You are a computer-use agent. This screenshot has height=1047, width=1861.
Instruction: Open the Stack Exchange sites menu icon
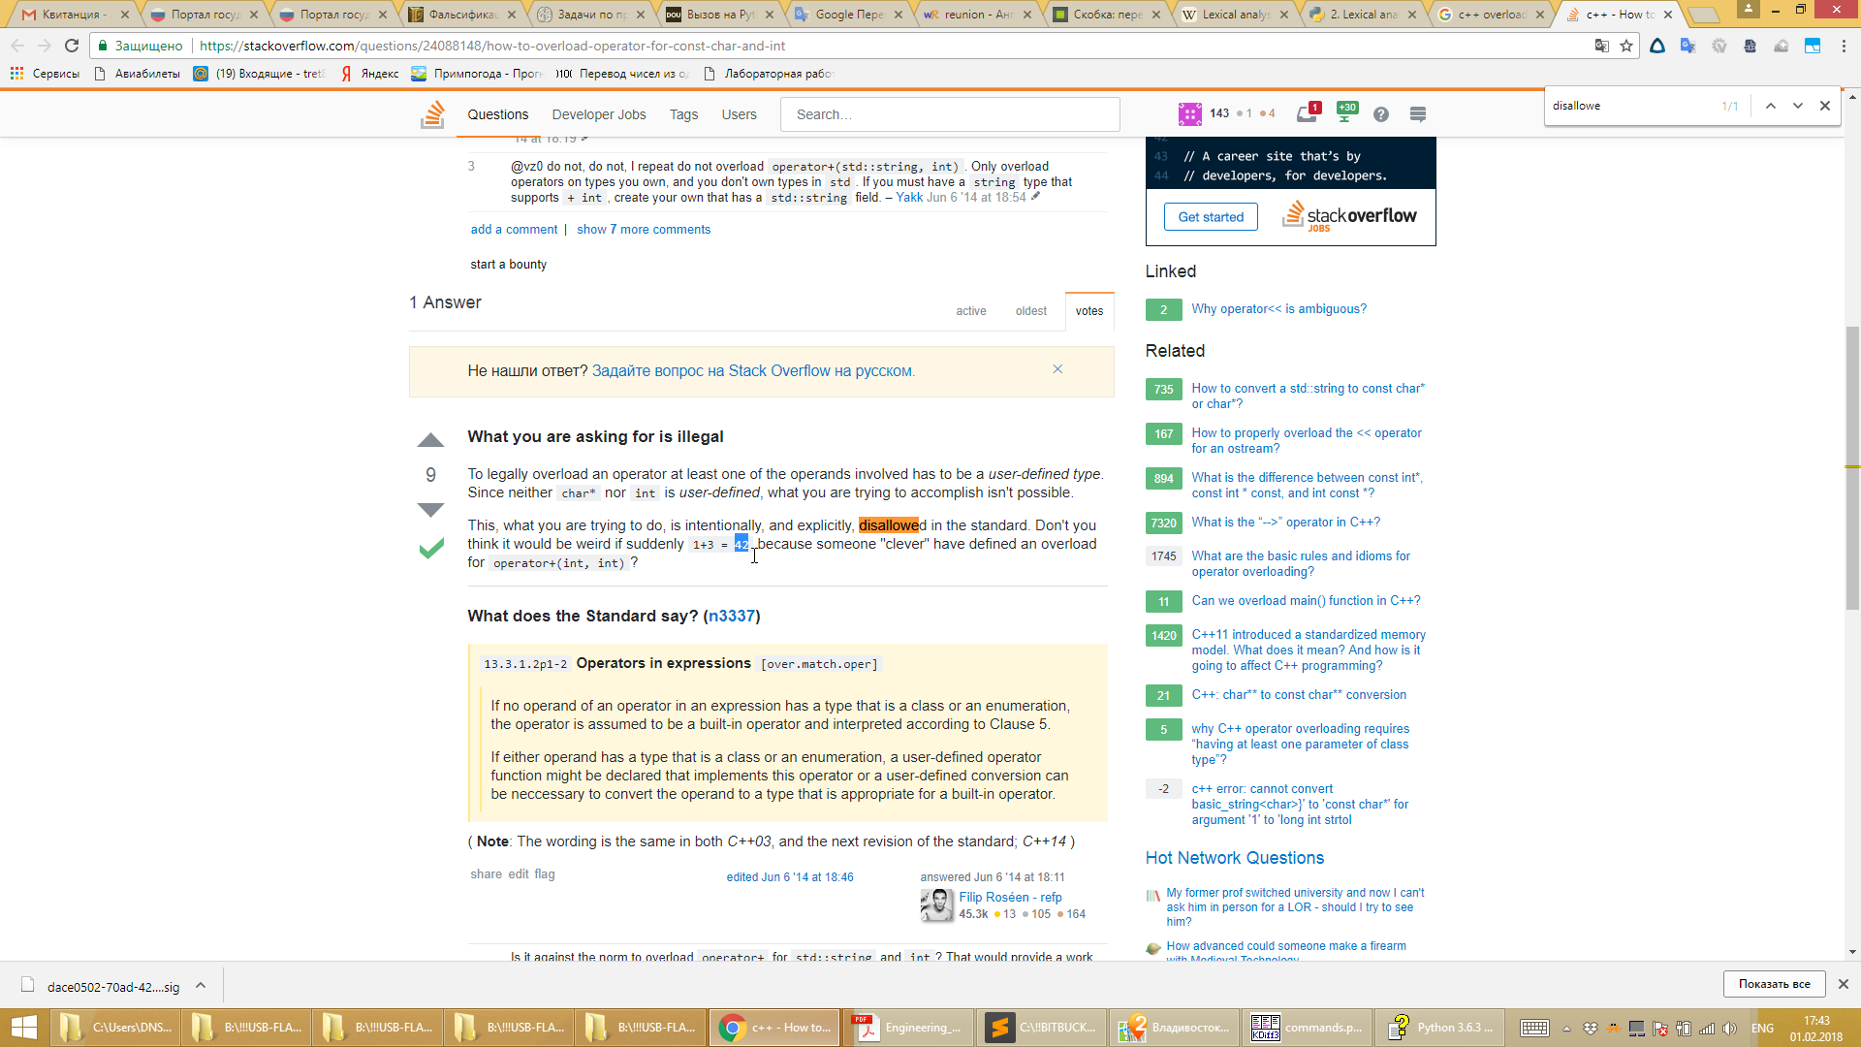pos(1418,114)
